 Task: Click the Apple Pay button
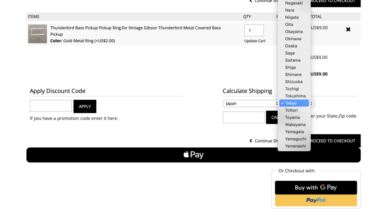coord(193,155)
